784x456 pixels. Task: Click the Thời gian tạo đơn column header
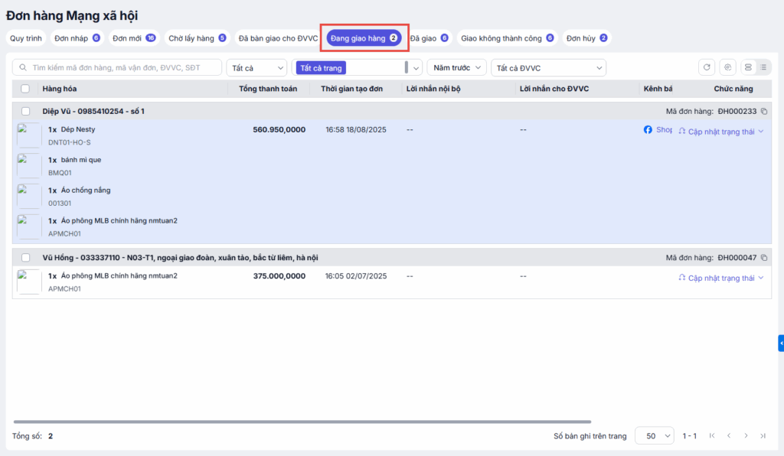(x=351, y=89)
